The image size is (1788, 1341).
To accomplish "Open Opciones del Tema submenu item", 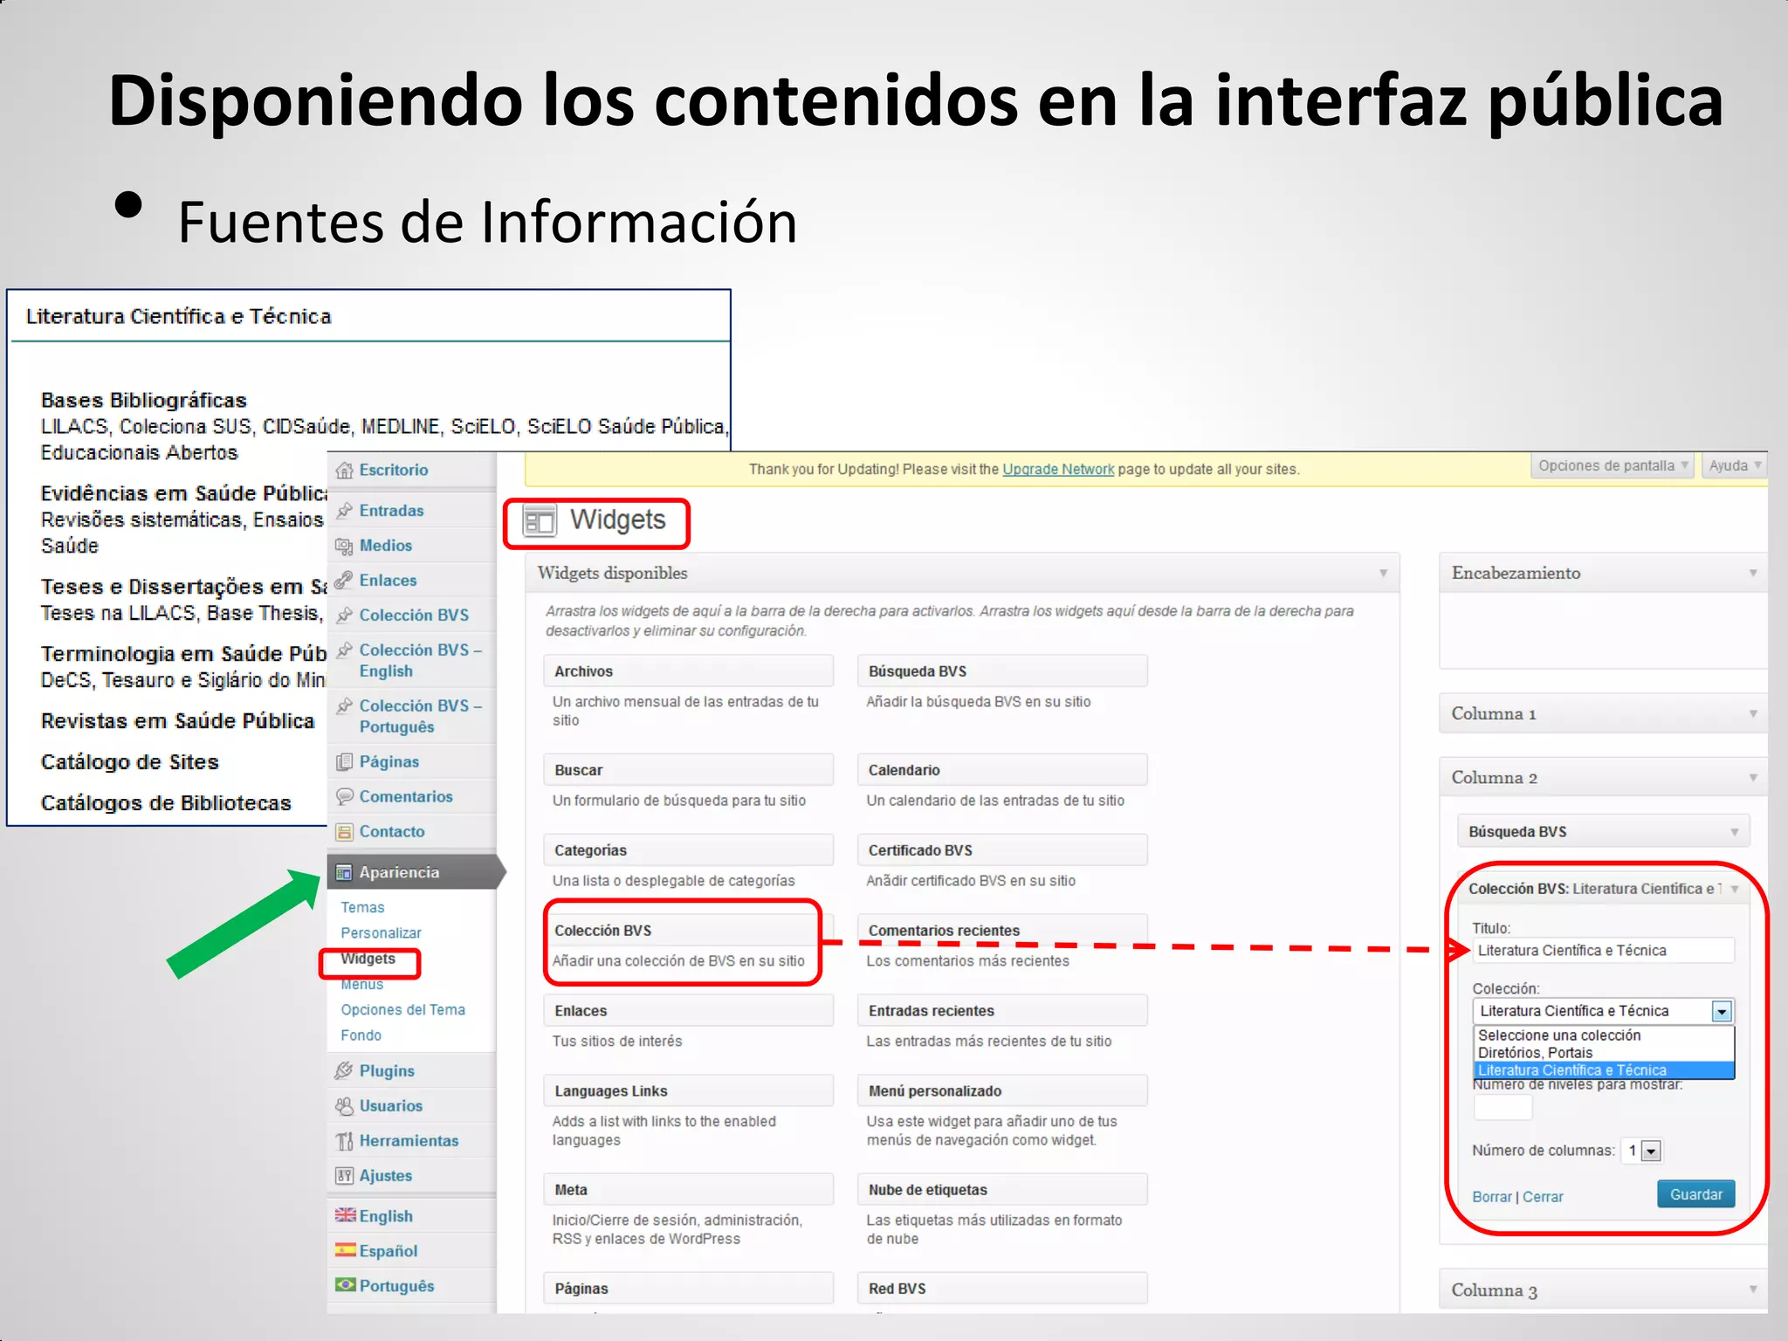I will click(402, 1010).
